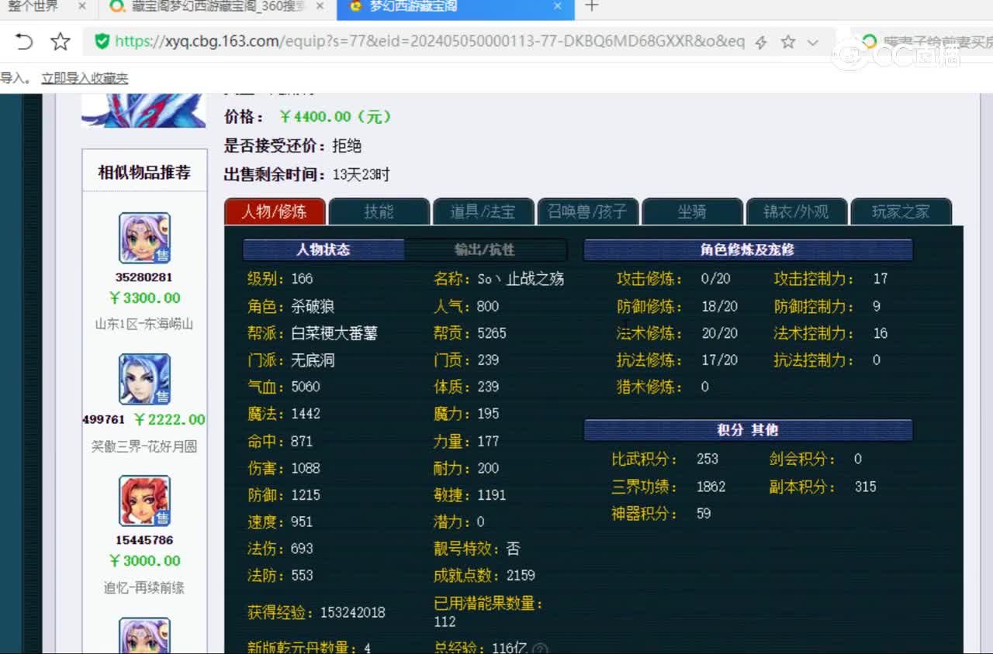Image resolution: width=993 pixels, height=654 pixels.
Task: Click the lightning speed-mode icon in address bar
Action: (x=761, y=42)
